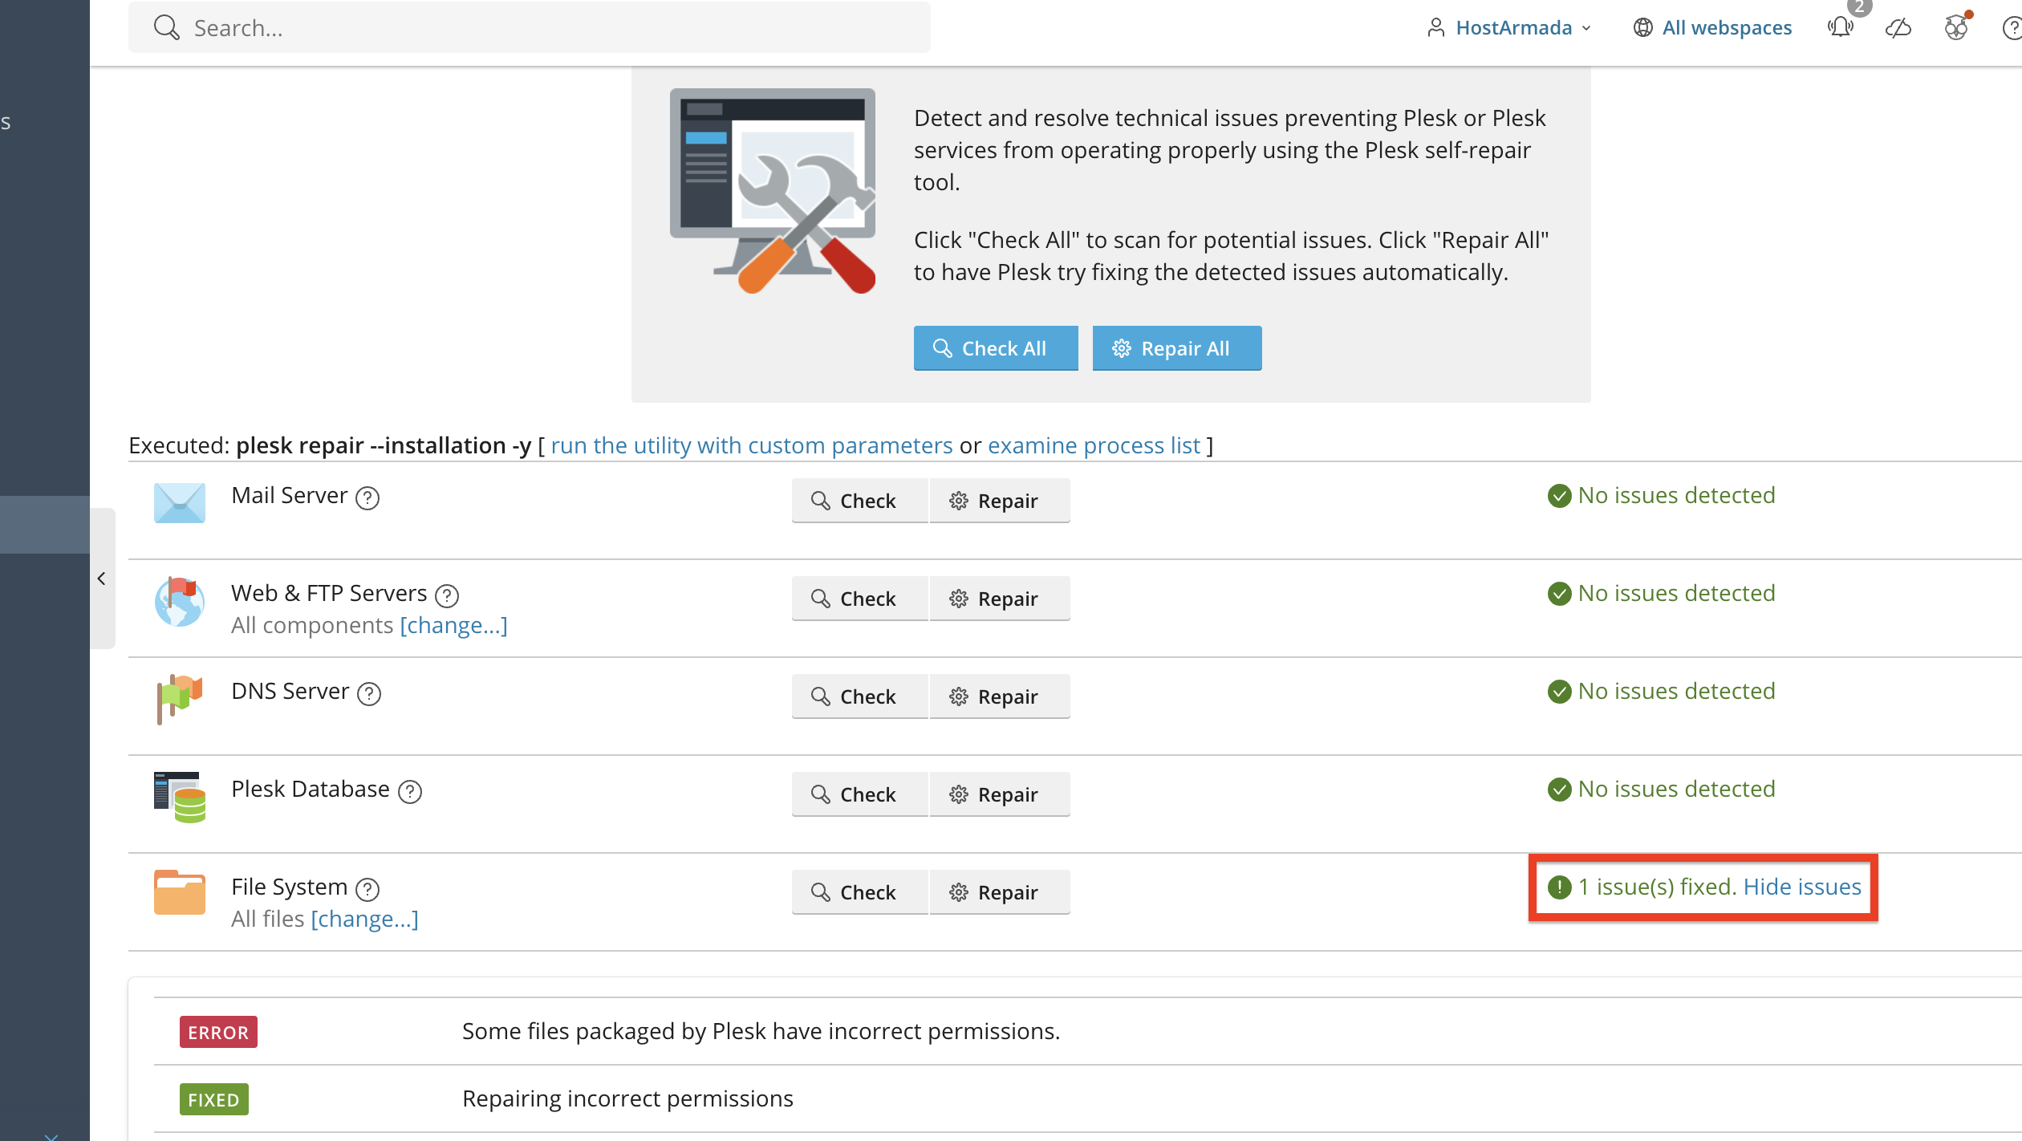Click the Mail Server envelope icon
The width and height of the screenshot is (2022, 1141).
[x=179, y=502]
